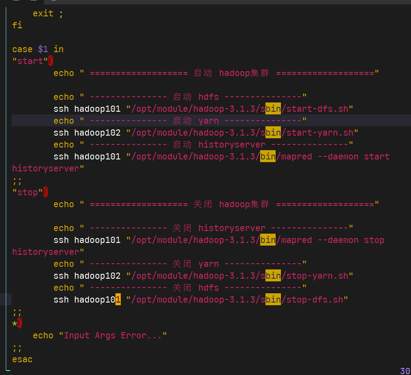Click the 'esac' keyword
This screenshot has height=375, width=411.
click(x=22, y=359)
